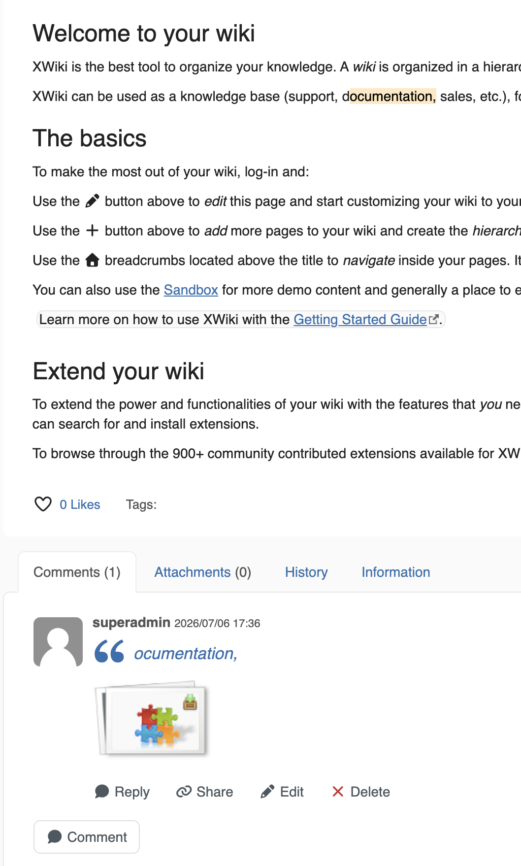This screenshot has width=521, height=866.
Task: Click the Comment button
Action: 87,837
